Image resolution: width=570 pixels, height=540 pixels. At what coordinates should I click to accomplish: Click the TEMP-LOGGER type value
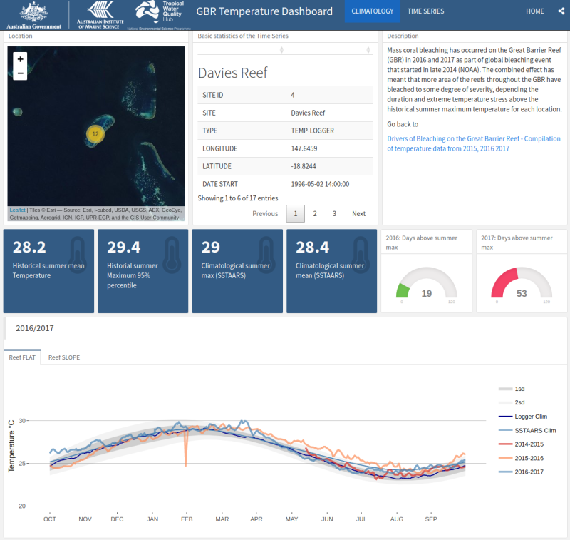pos(312,131)
